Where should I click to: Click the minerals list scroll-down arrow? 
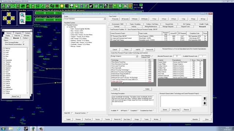click(x=27, y=93)
